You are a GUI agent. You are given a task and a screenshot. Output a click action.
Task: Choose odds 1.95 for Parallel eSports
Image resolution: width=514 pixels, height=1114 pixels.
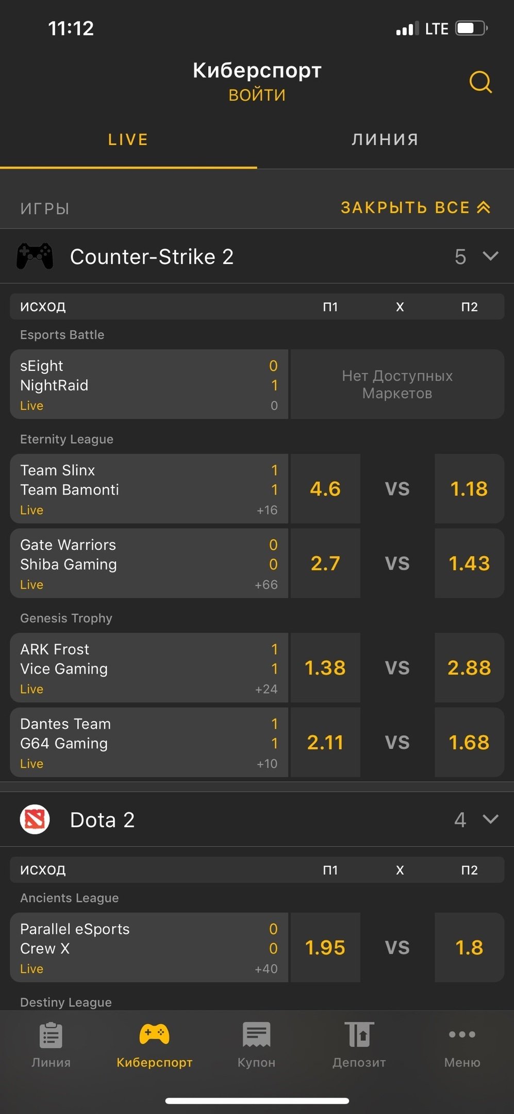(x=325, y=947)
